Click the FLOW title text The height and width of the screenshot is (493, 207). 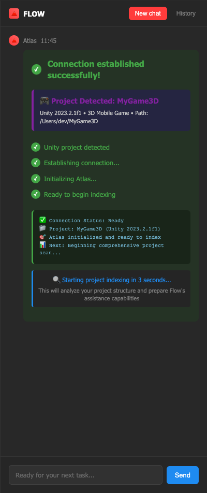(34, 14)
